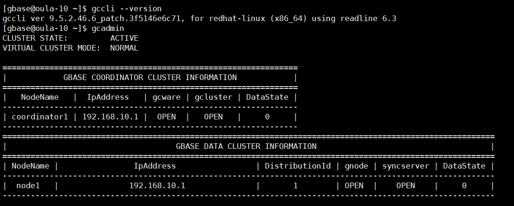The height and width of the screenshot is (206, 514).
Task: Click the ACTIVE cluster state value
Action: tap(124, 38)
